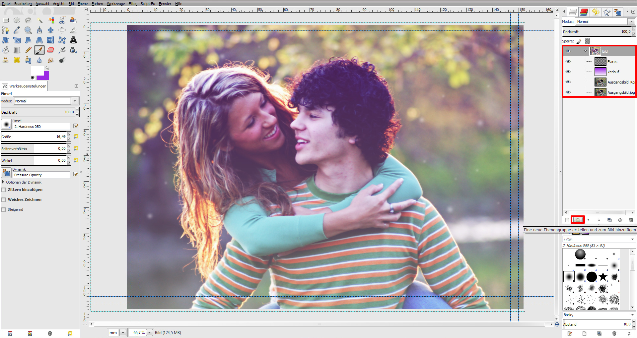This screenshot has width=637, height=338.
Task: Enable the Zittern hinzufügen checkbox
Action: [x=4, y=190]
